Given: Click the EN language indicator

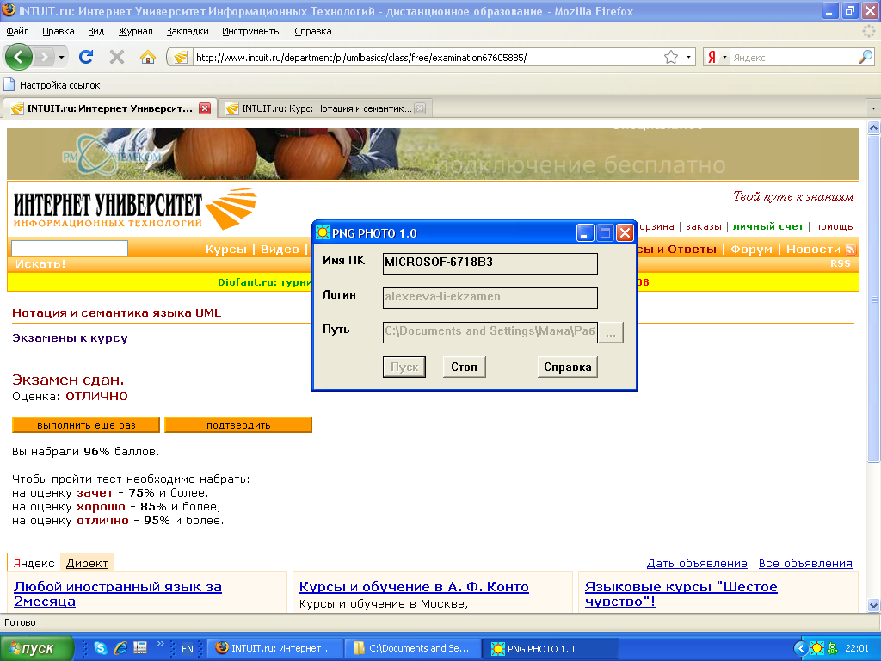Looking at the screenshot, I should (x=188, y=649).
